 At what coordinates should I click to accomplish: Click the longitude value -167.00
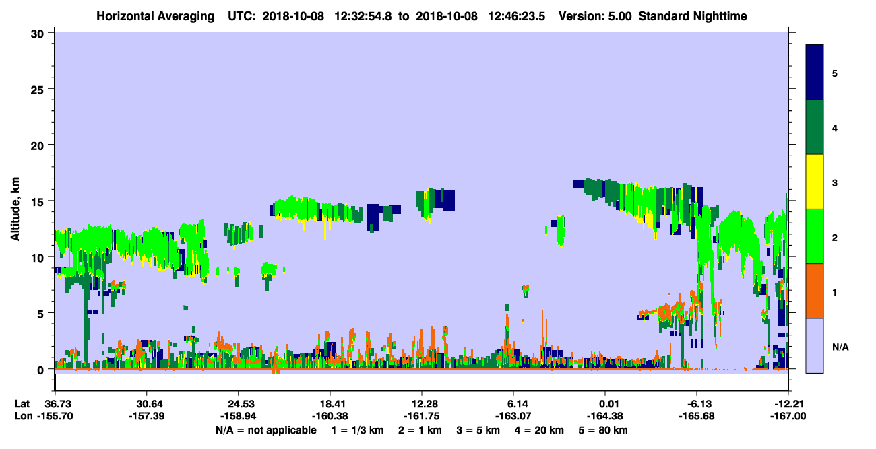(788, 417)
